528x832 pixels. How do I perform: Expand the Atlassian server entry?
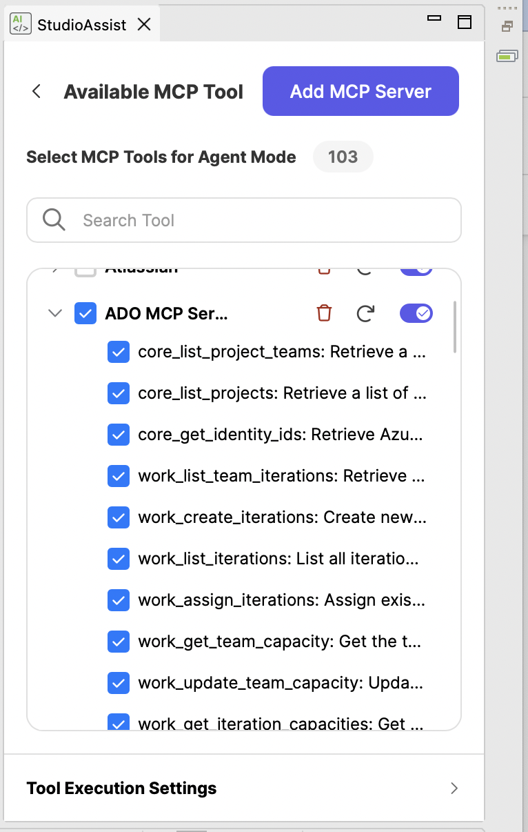coord(55,268)
